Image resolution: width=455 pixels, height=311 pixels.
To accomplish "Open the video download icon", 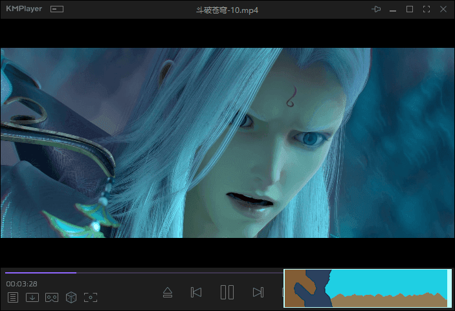I will pyautogui.click(x=32, y=297).
